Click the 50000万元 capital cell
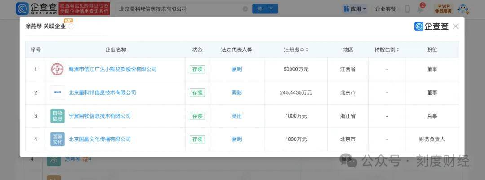 click(x=296, y=69)
